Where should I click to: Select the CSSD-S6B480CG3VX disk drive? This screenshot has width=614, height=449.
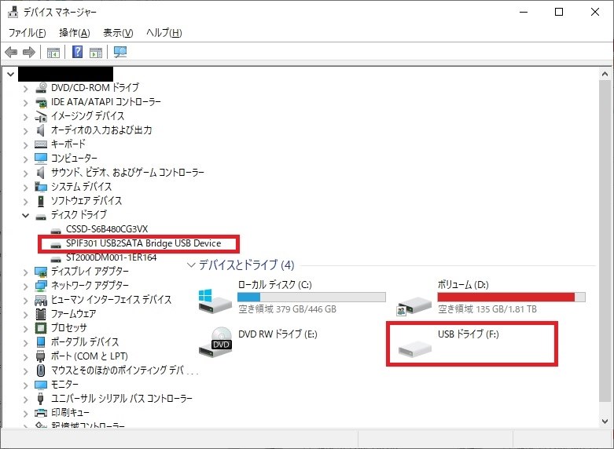107,229
